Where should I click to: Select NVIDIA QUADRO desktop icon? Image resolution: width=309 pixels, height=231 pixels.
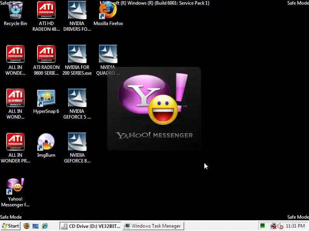[108, 60]
